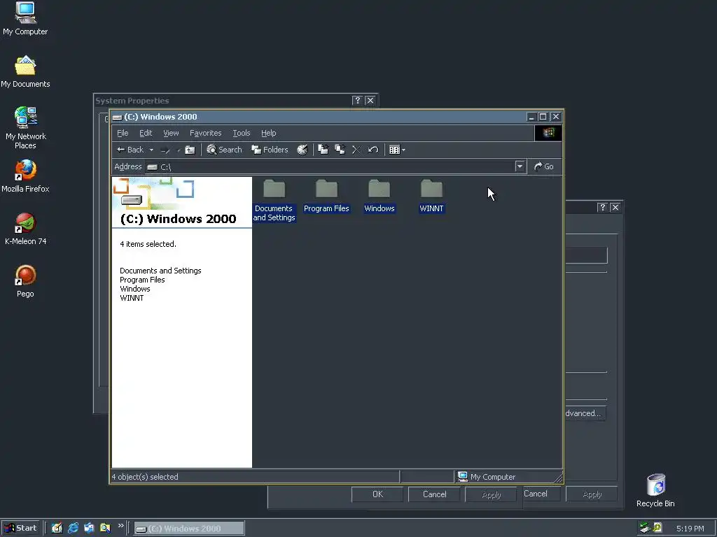The image size is (717, 537).
Task: Toggle the Folders pane
Action: point(270,150)
